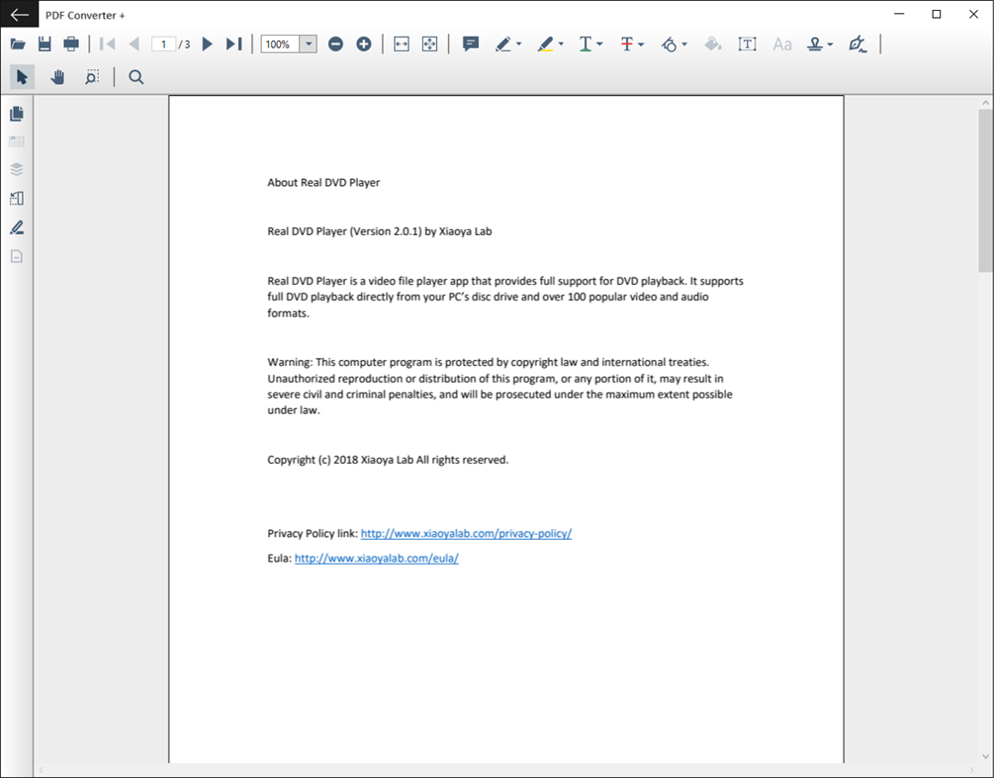
Task: Open the Comment annotation tool
Action: point(470,43)
